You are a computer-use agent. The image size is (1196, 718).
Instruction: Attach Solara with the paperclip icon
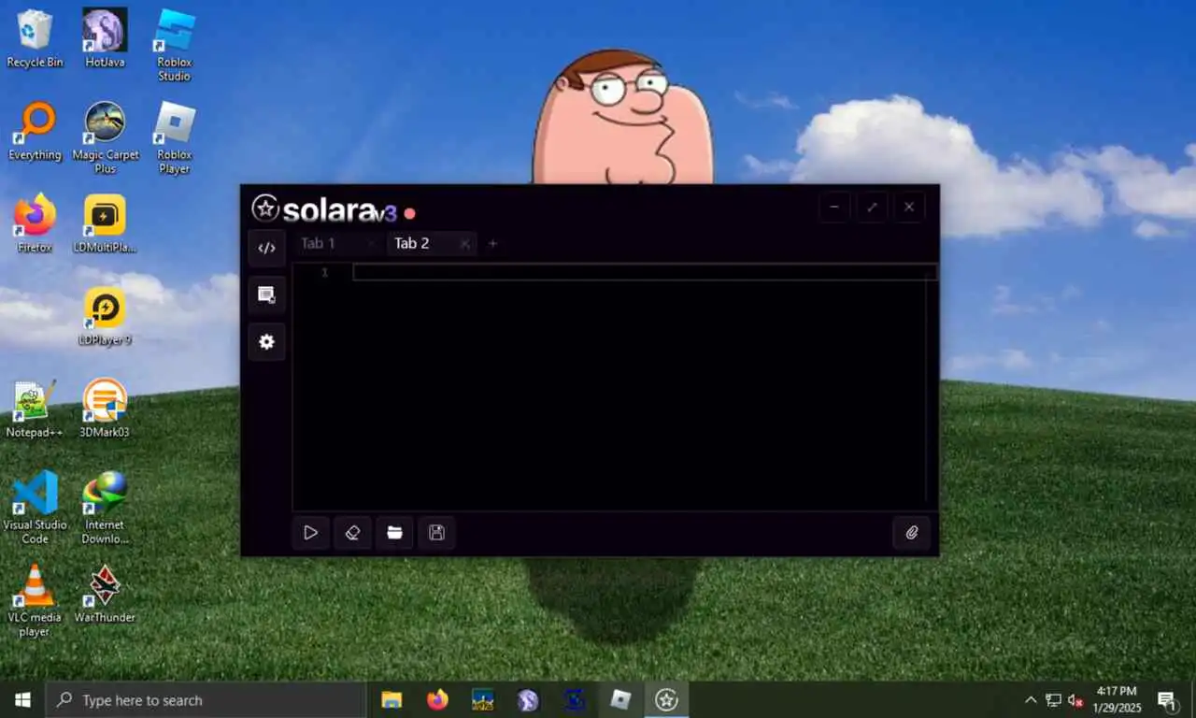[x=911, y=533]
